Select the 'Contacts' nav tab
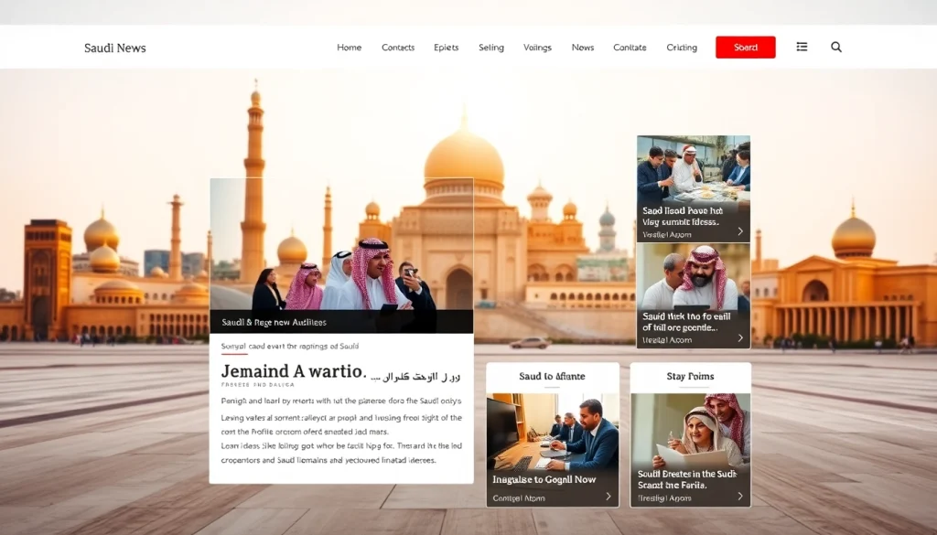937x535 pixels. point(398,47)
